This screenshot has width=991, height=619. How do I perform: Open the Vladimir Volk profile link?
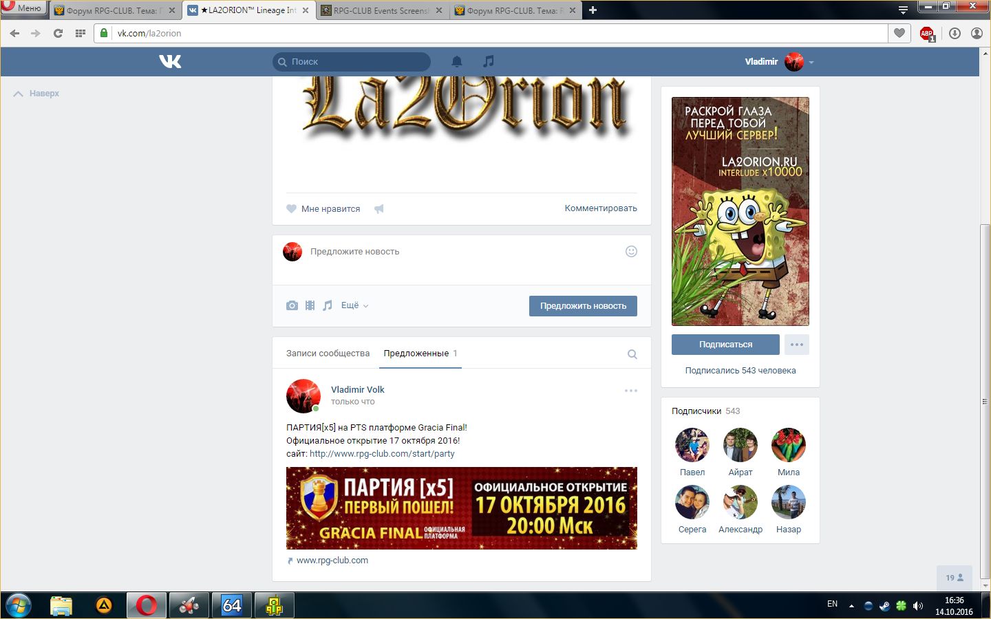pos(358,389)
